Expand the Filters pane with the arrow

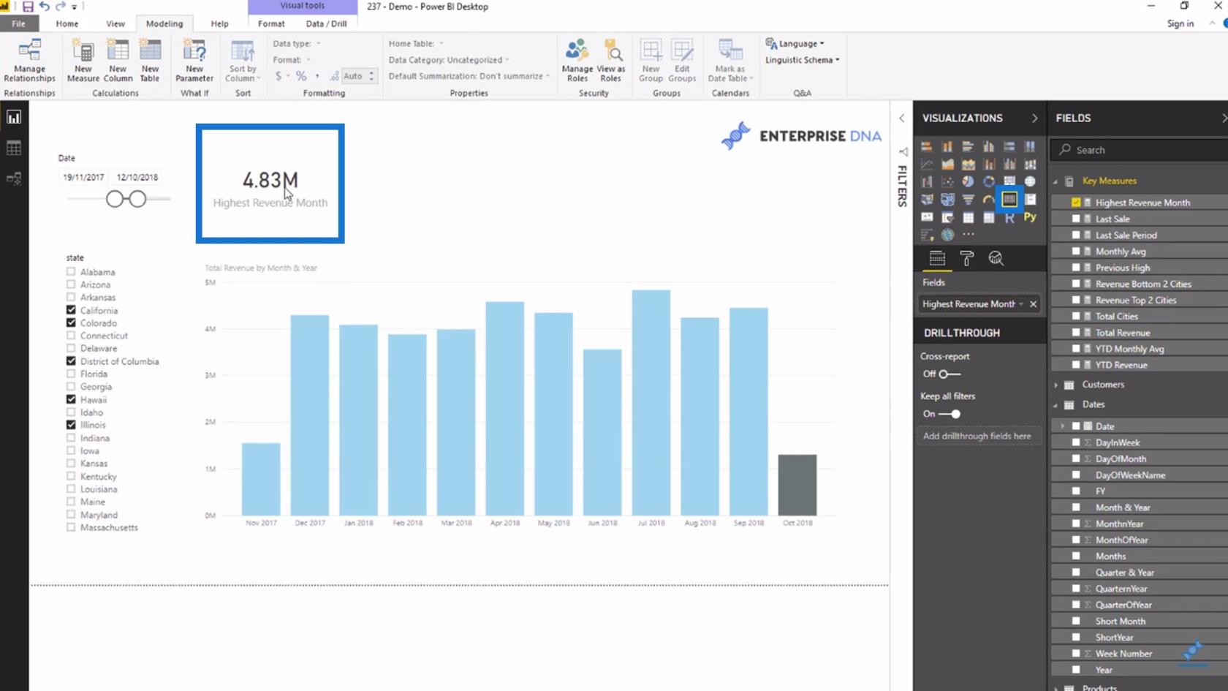point(902,118)
